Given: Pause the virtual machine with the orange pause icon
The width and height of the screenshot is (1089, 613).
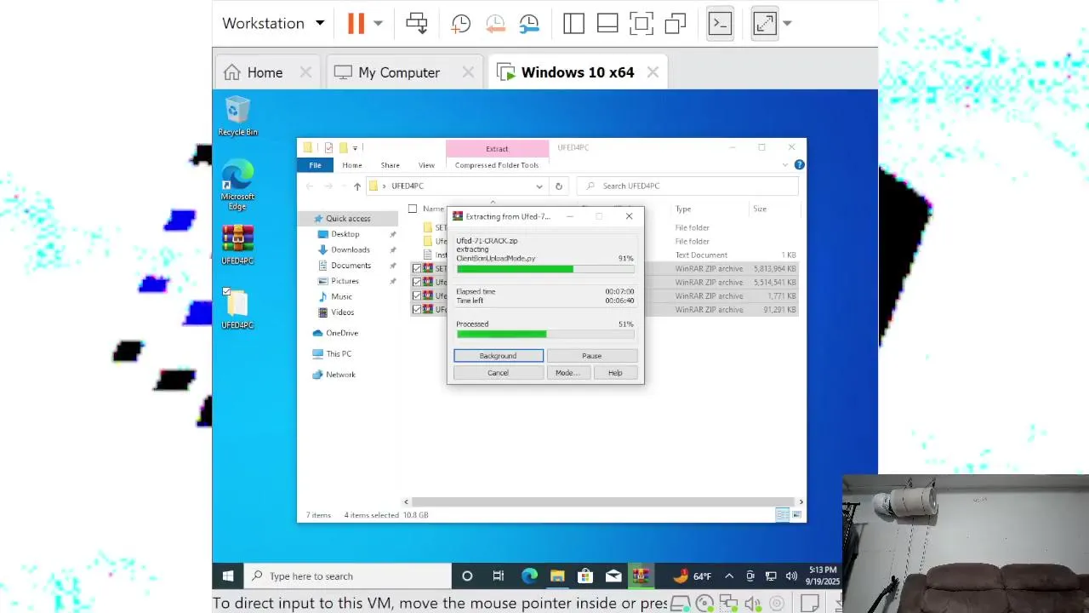Looking at the screenshot, I should click(356, 24).
